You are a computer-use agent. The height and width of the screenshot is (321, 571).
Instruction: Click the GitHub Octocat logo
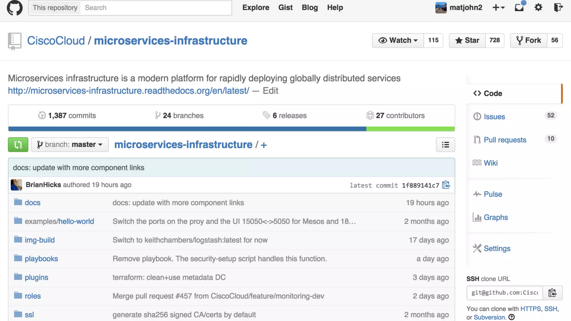point(14,8)
